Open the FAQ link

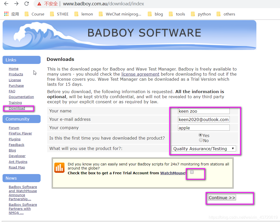(12, 91)
